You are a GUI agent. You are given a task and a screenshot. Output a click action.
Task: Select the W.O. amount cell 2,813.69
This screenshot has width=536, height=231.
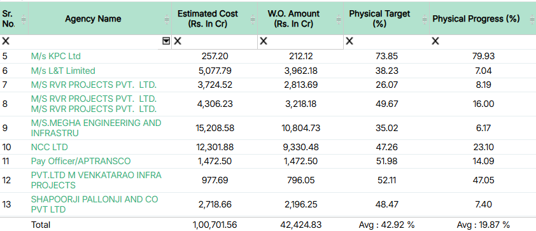click(x=301, y=85)
